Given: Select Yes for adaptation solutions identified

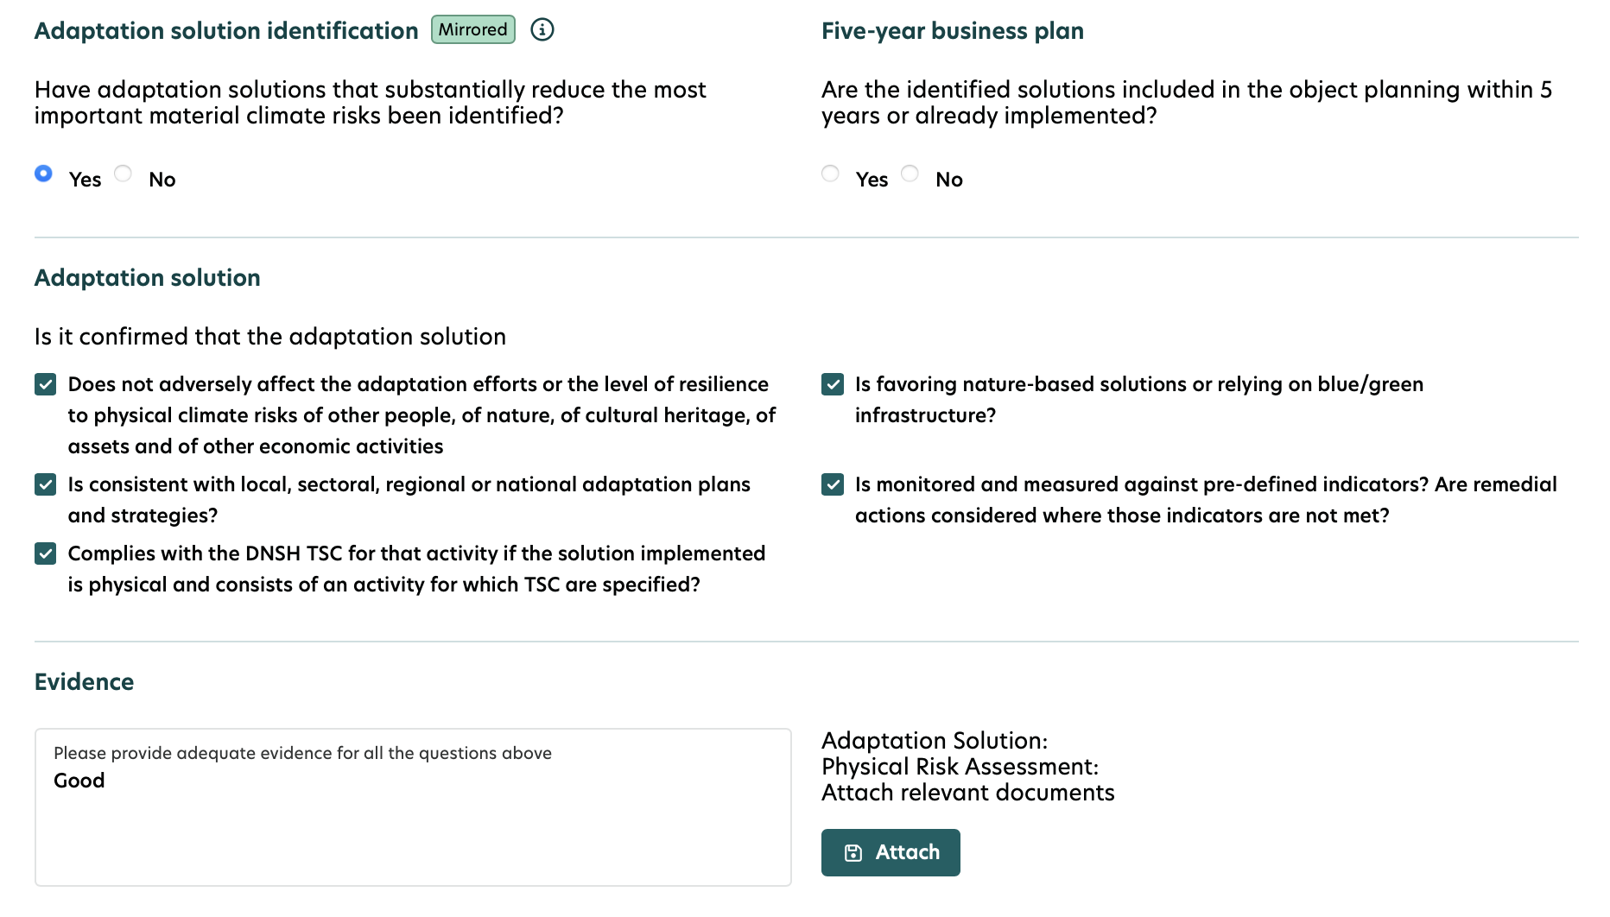Looking at the screenshot, I should (43, 174).
